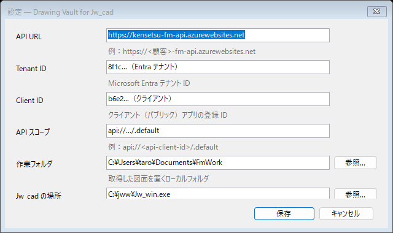This screenshot has width=393, height=233.
Task: Click the Jw_cad の場所 path field
Action: 218,194
